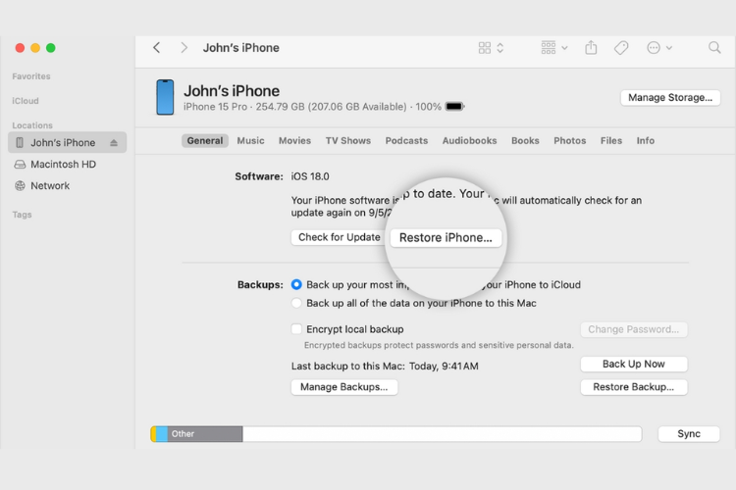Enable Encrypt local backup checkbox
The image size is (736, 490).
coord(296,329)
